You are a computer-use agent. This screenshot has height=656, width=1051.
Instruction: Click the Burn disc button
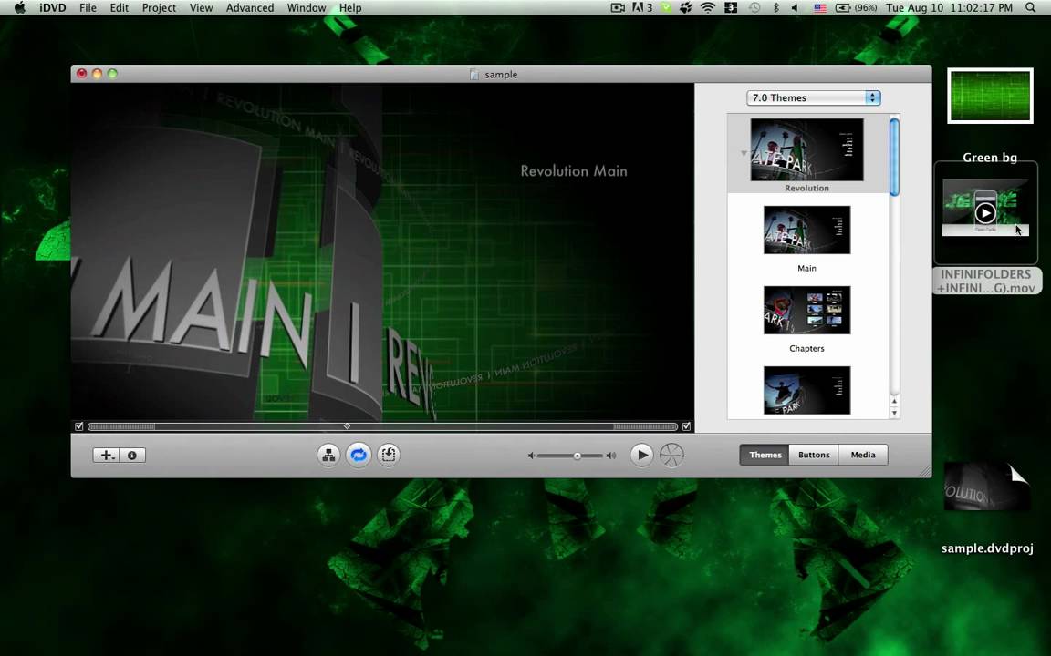[671, 456]
